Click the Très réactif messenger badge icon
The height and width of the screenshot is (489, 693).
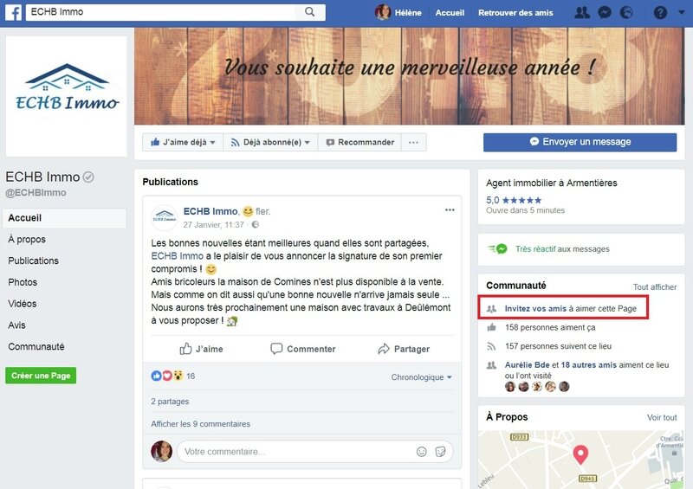coord(497,249)
